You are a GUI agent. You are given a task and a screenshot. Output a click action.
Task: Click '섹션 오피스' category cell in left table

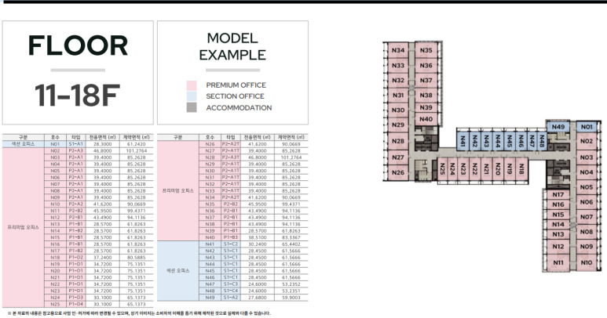[x=23, y=144]
